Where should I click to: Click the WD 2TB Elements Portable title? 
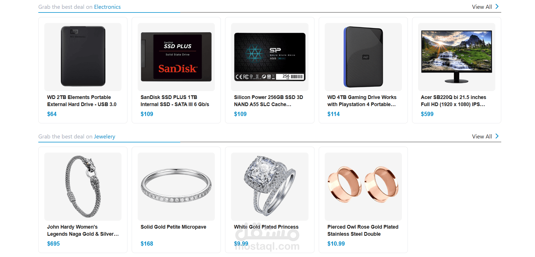point(82,101)
